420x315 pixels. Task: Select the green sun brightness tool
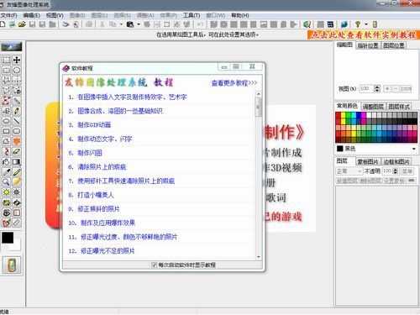(x=6, y=192)
